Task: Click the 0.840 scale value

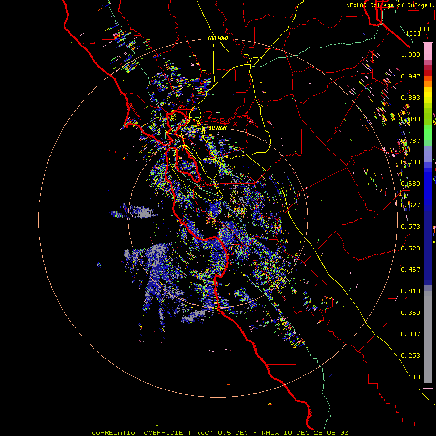Action: 410,119
